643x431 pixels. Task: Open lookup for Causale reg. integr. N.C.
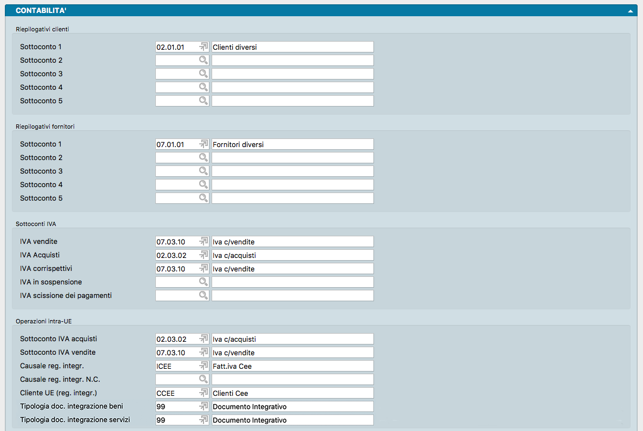point(204,380)
